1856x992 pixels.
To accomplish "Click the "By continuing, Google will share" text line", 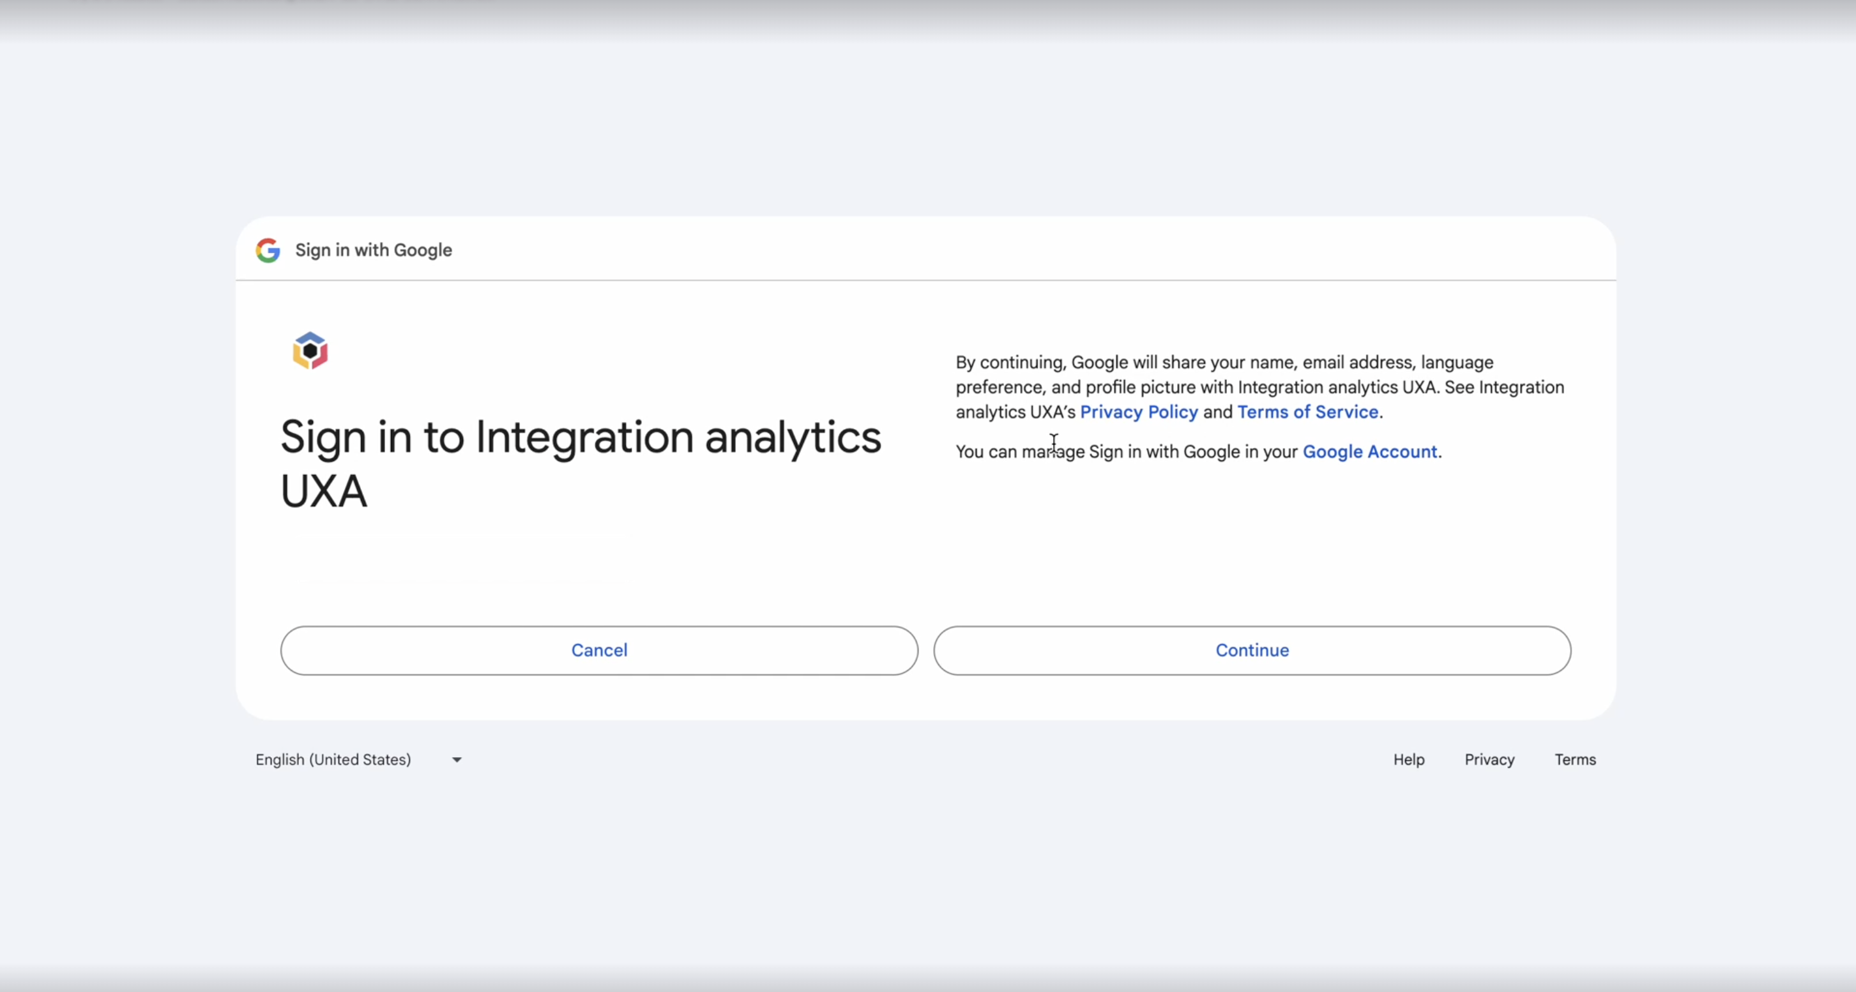I will pos(1224,362).
